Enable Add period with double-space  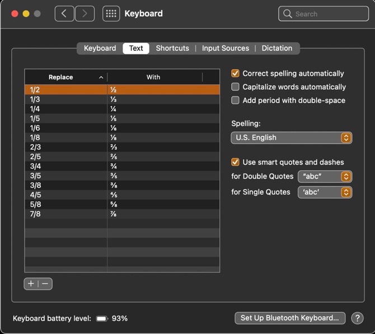235,100
